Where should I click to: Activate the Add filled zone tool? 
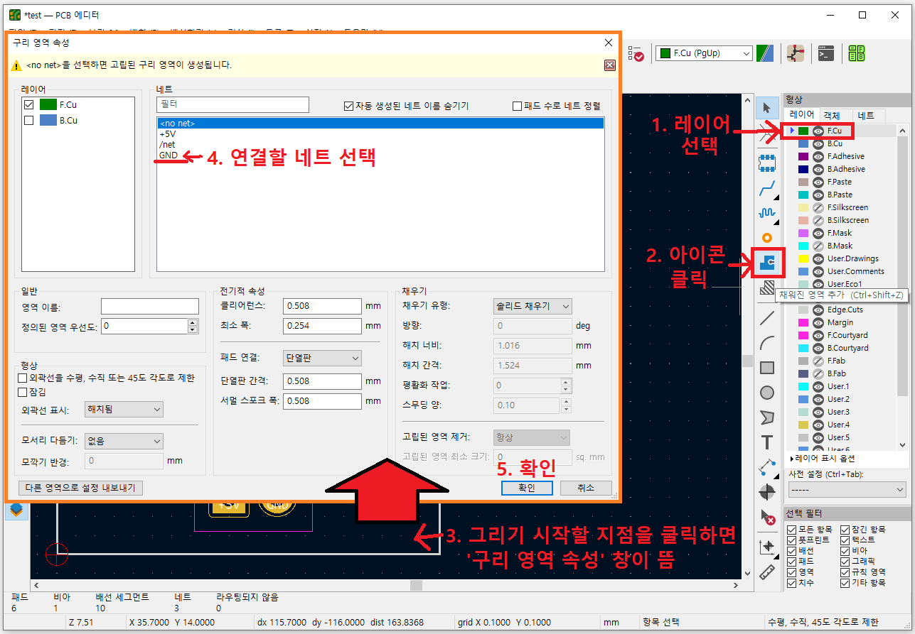[766, 263]
